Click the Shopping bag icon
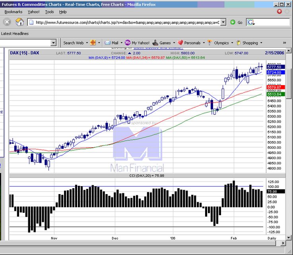 pyautogui.click(x=238, y=43)
